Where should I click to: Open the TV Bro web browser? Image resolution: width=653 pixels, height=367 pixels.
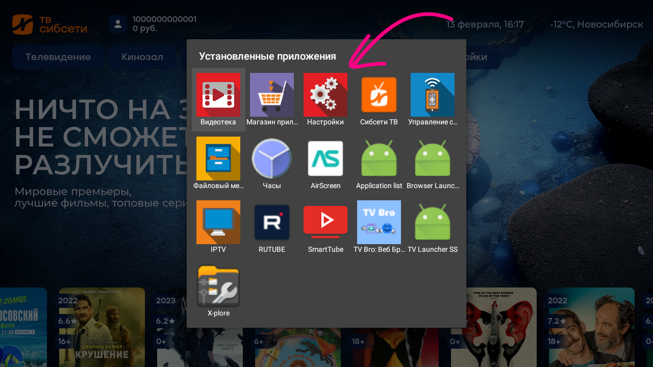(x=379, y=227)
